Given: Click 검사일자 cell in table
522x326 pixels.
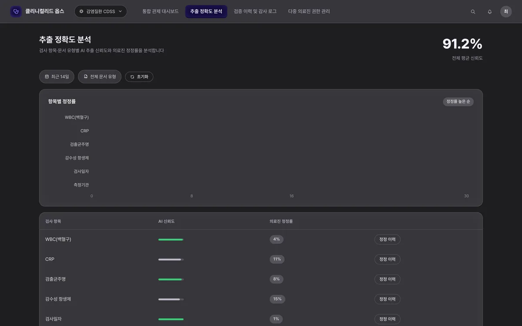Looking at the screenshot, I should click(x=53, y=319).
